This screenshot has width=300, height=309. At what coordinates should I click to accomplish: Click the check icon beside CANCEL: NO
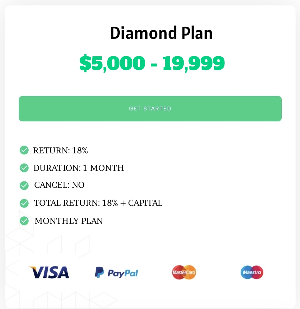24,185
